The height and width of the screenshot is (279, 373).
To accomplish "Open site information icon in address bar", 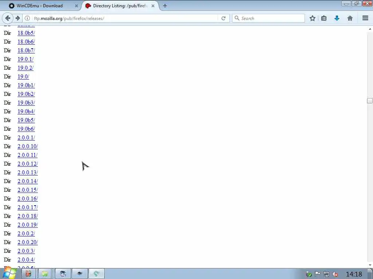I will (x=27, y=18).
